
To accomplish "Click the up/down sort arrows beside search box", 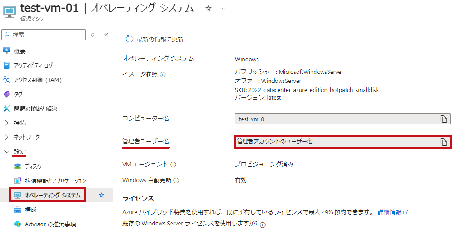I will tap(93, 35).
